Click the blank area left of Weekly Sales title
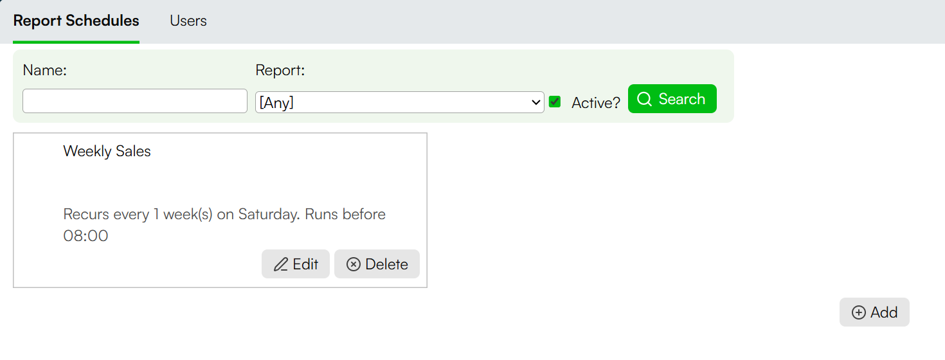This screenshot has height=360, width=945. click(x=38, y=151)
